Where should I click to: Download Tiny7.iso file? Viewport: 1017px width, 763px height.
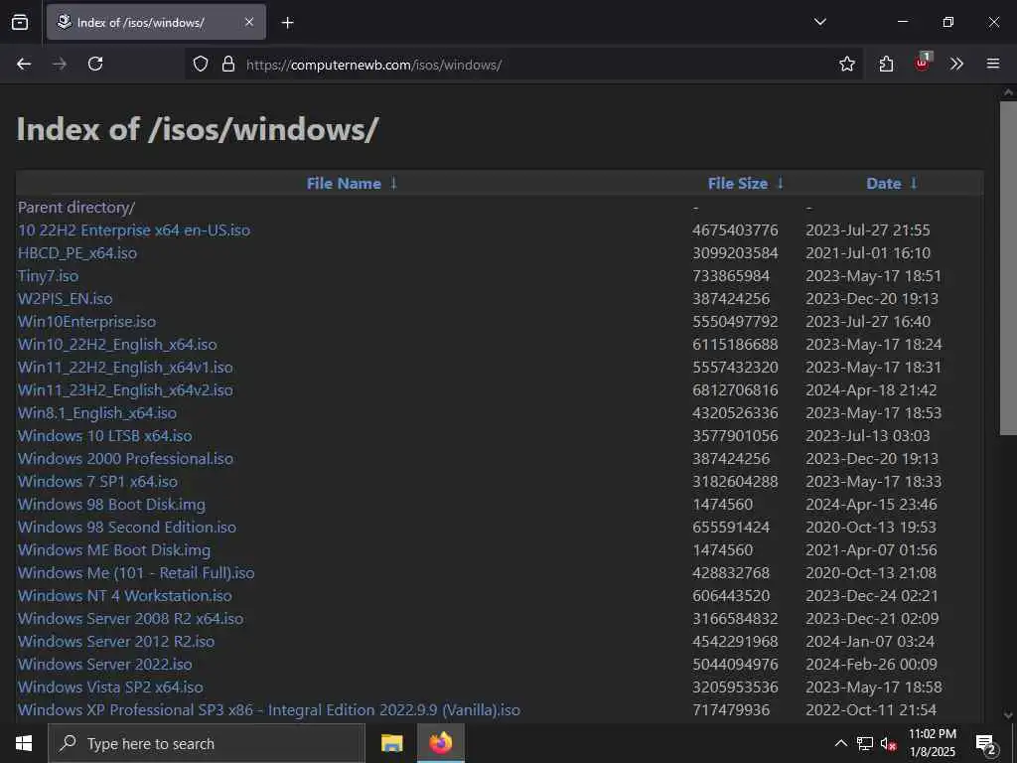[x=48, y=276]
